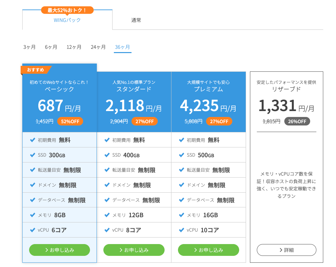The width and height of the screenshot is (336, 267).
Task: Click the checkmark beside ベーシック データベース 無制限
Action: [33, 200]
